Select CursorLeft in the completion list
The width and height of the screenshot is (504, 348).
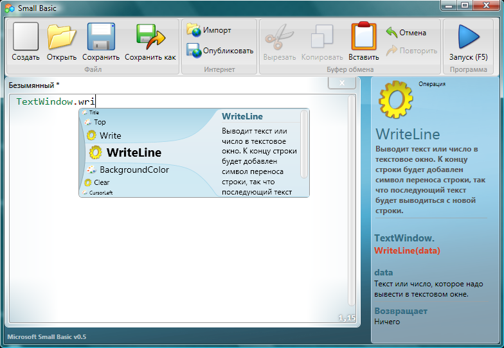(x=101, y=192)
